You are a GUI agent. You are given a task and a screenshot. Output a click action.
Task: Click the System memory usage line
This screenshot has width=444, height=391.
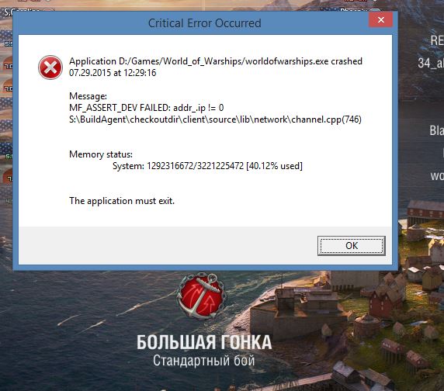(x=207, y=166)
